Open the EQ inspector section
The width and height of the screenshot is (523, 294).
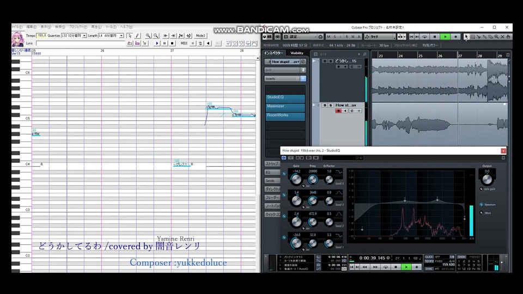272,173
